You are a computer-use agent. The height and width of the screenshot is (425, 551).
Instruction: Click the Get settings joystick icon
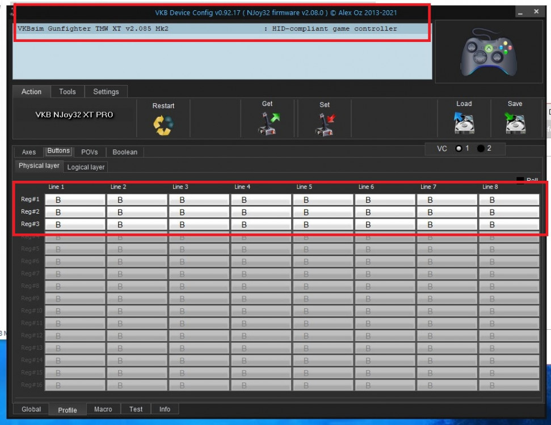point(267,123)
